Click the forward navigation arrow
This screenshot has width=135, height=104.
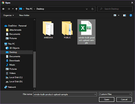pyautogui.click(x=9, y=9)
